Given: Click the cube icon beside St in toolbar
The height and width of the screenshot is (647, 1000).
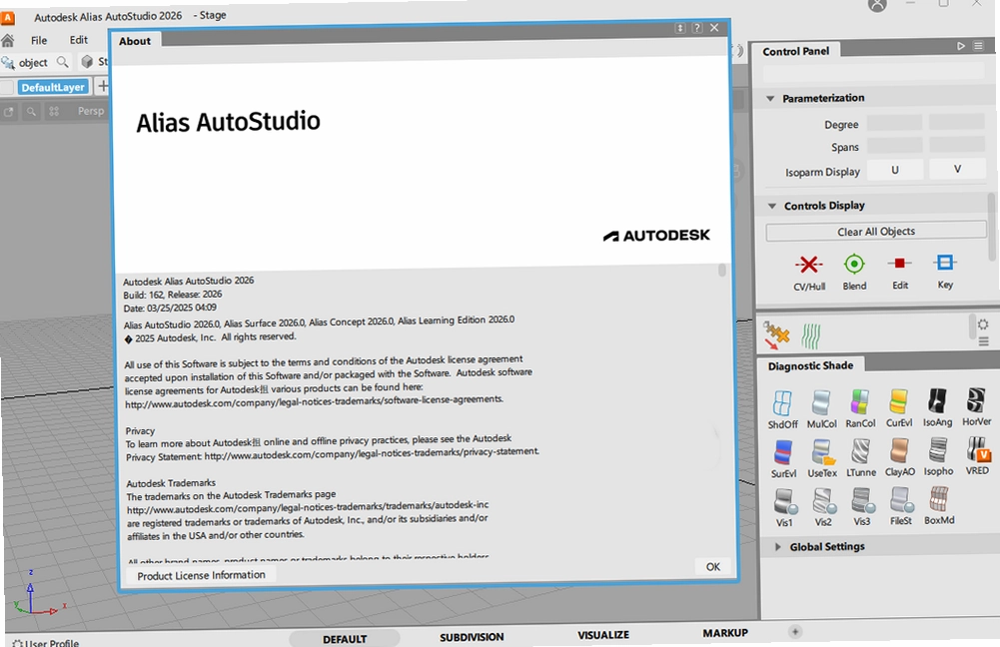Looking at the screenshot, I should (x=87, y=61).
